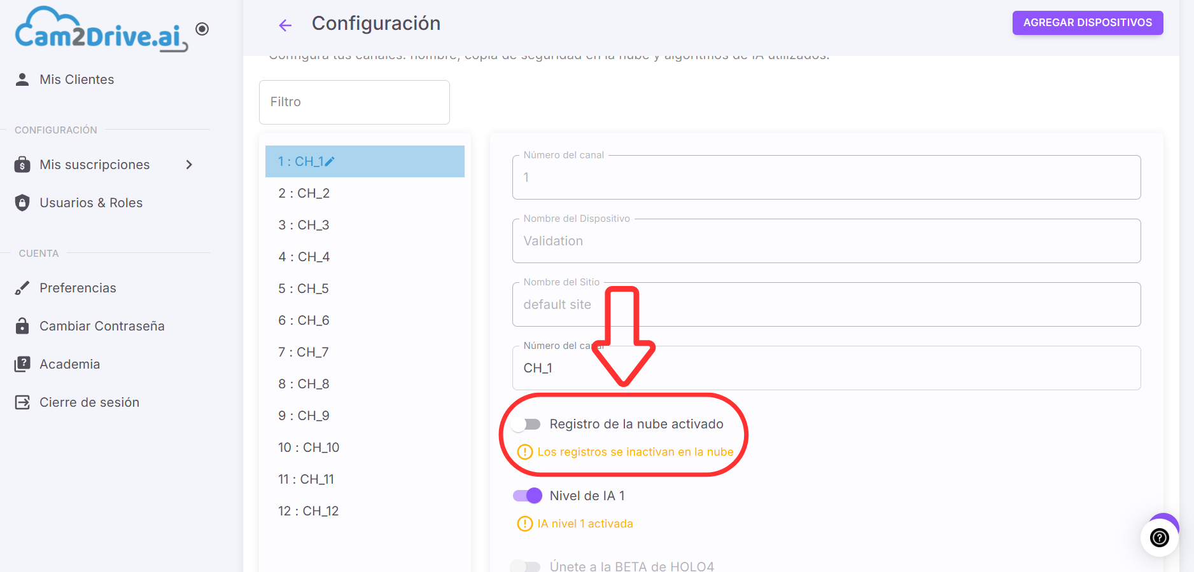The image size is (1194, 572).
Task: Click the Filtro input field
Action: click(355, 102)
